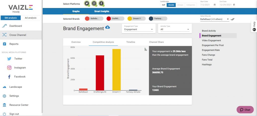Open the Channel Share tab

(156, 42)
